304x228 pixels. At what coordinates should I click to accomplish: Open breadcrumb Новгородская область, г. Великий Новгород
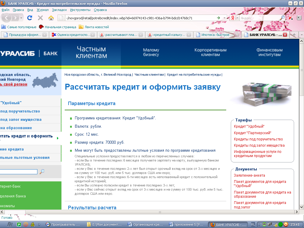(98, 75)
